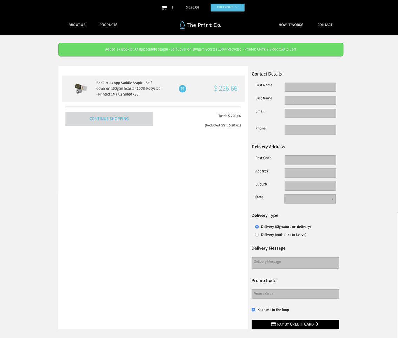This screenshot has height=338, width=398.
Task: Open How It Works page
Action: coord(291,25)
